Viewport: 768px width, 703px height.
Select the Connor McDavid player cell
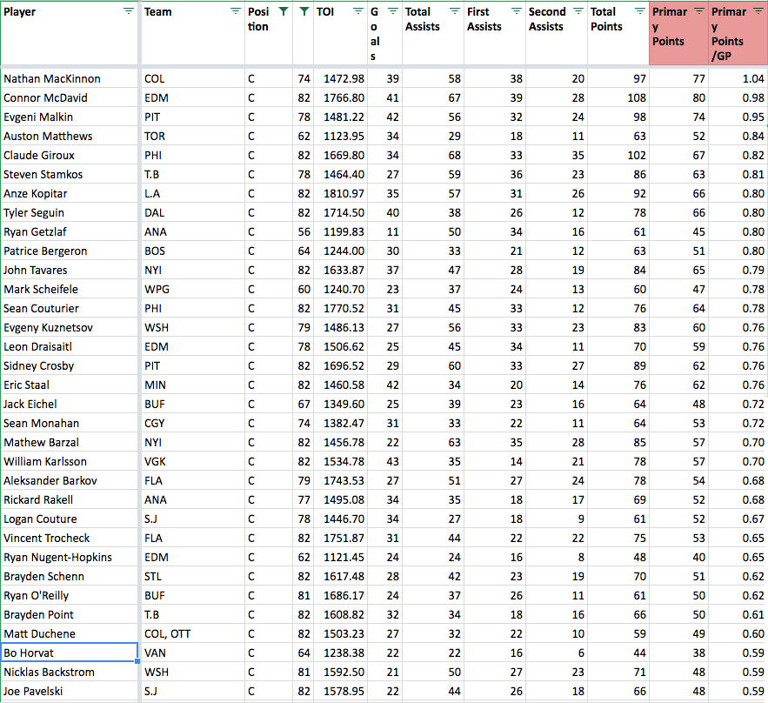click(70, 97)
